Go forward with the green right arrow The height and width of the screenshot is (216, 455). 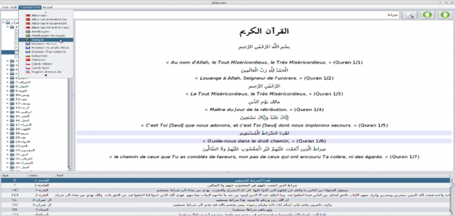[x=444, y=15]
